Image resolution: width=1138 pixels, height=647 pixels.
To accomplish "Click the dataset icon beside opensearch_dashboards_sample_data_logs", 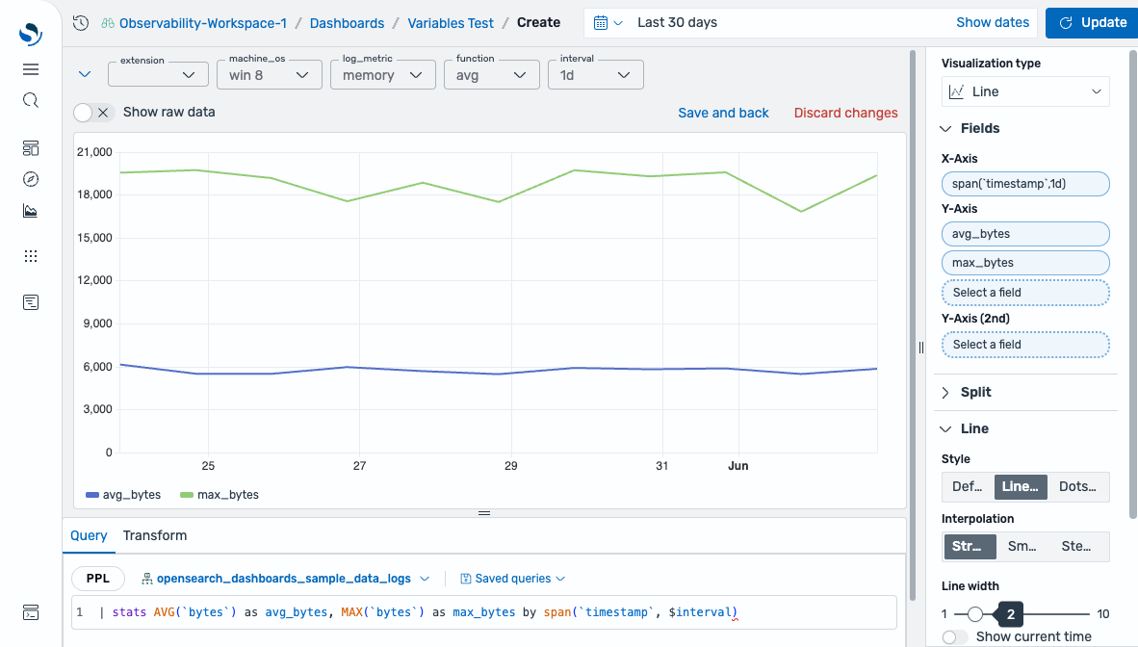I will [x=146, y=579].
